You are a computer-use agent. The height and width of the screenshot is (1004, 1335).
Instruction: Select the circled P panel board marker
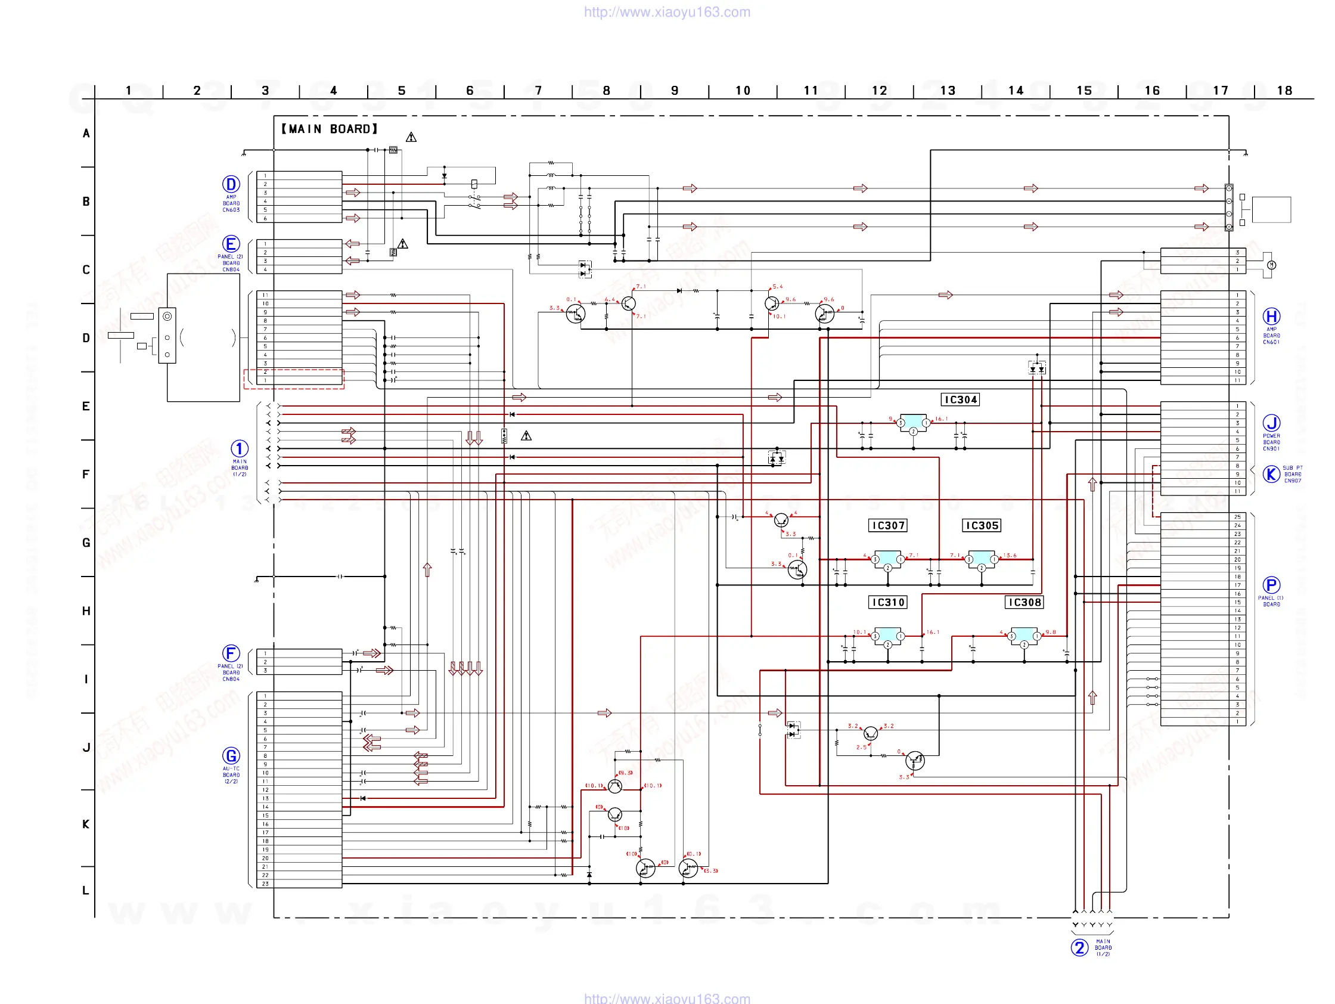pos(1271,585)
